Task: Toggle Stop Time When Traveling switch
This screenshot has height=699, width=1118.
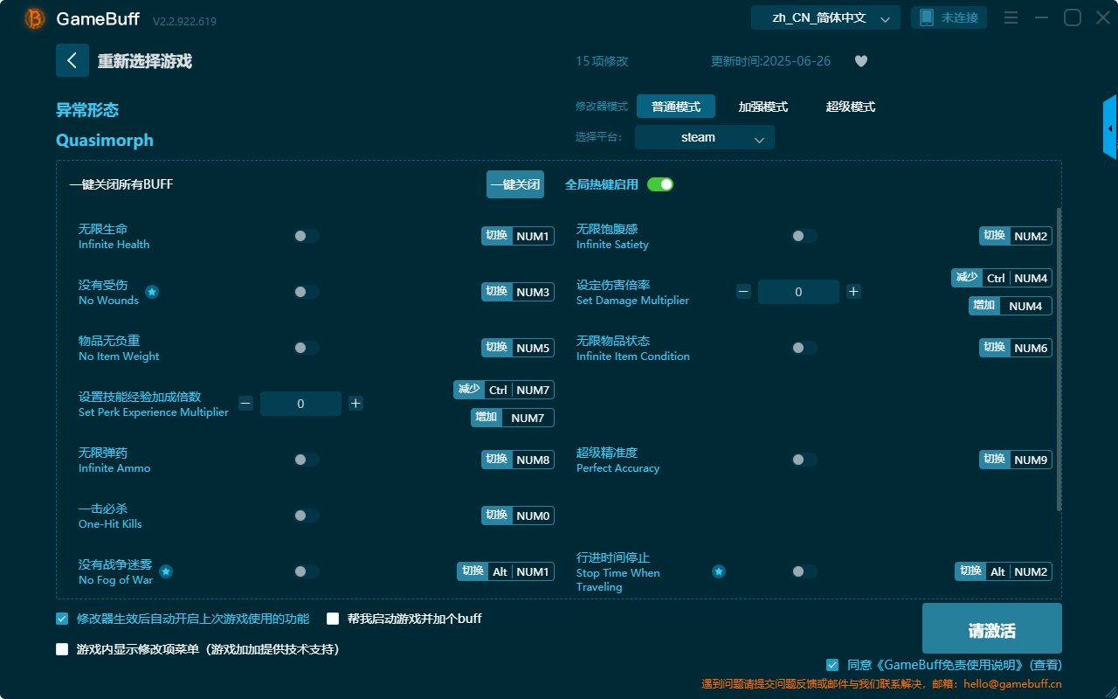Action: [804, 571]
